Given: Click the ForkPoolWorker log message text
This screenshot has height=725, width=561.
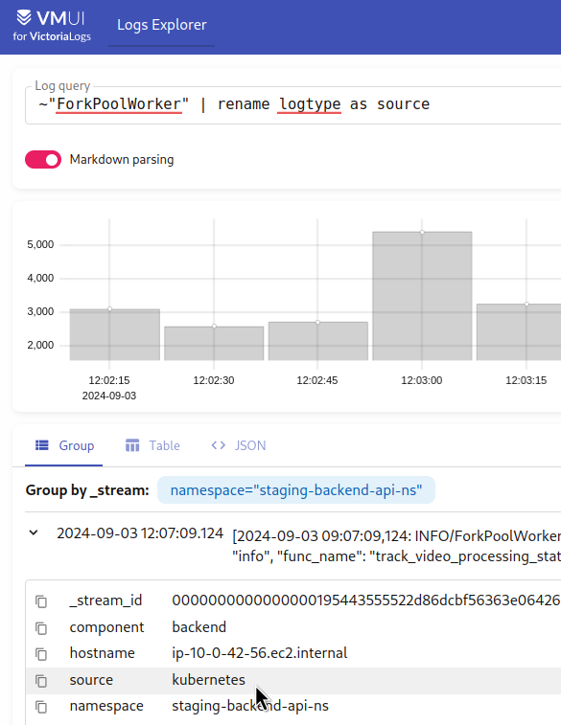Looking at the screenshot, I should (396, 546).
